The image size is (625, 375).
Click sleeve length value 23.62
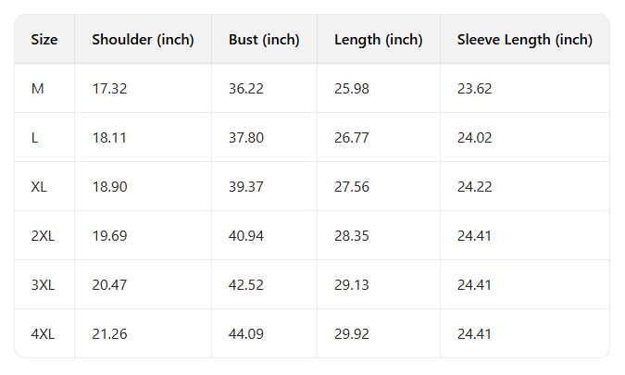tap(474, 89)
